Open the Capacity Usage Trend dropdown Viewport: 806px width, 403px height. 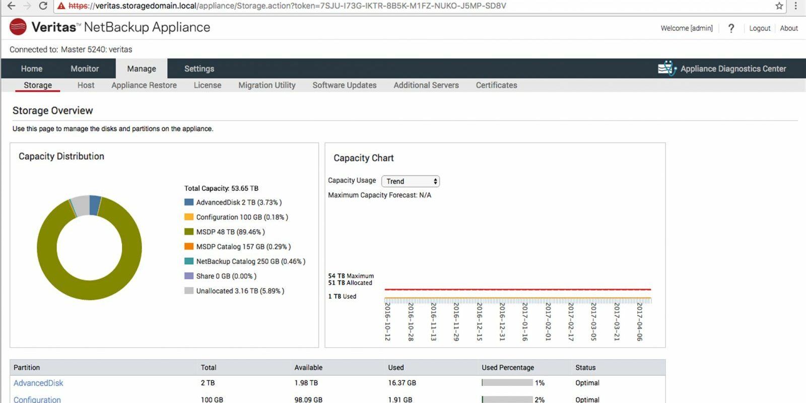[411, 181]
